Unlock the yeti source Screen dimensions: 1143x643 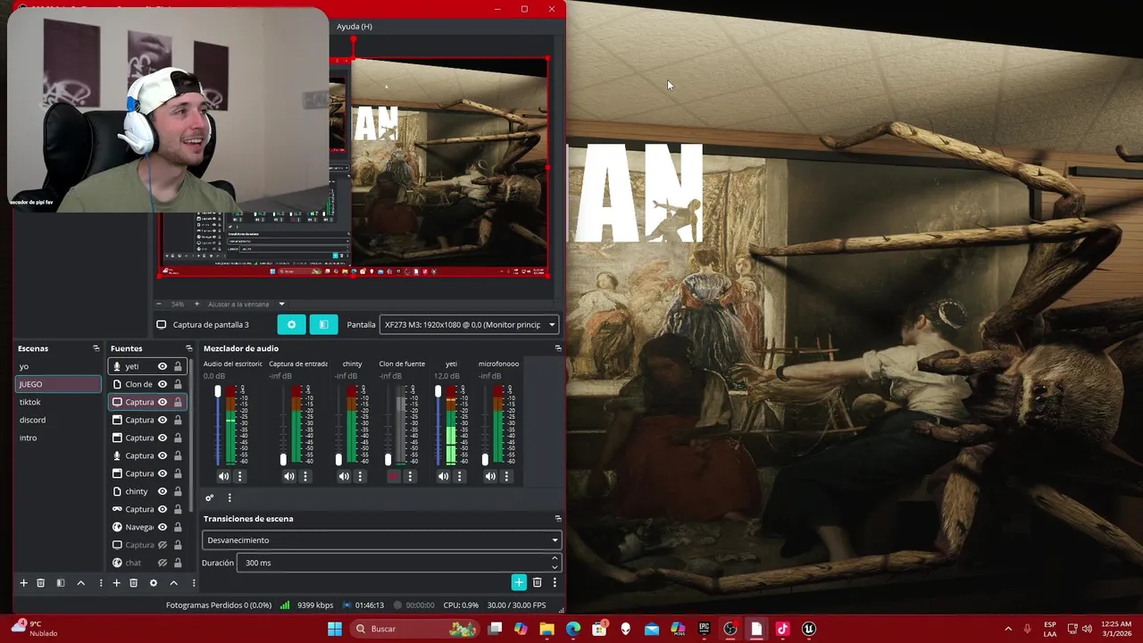point(178,366)
